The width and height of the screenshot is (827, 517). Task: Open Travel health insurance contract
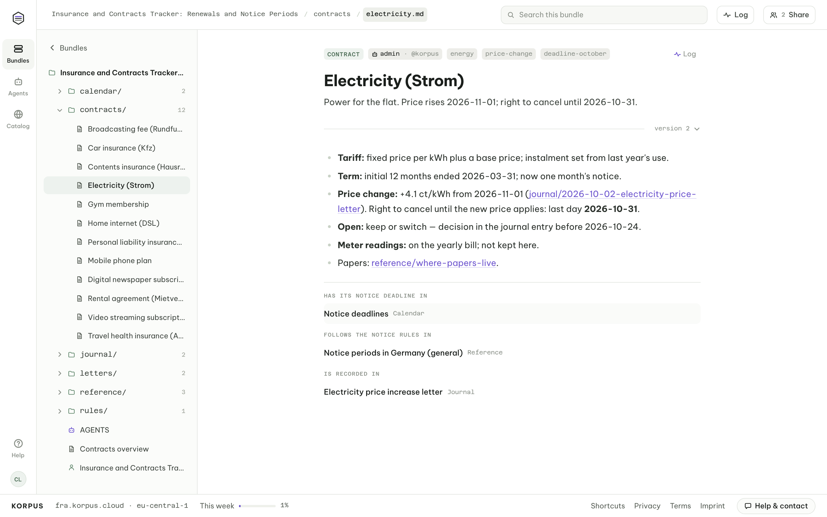(117, 336)
